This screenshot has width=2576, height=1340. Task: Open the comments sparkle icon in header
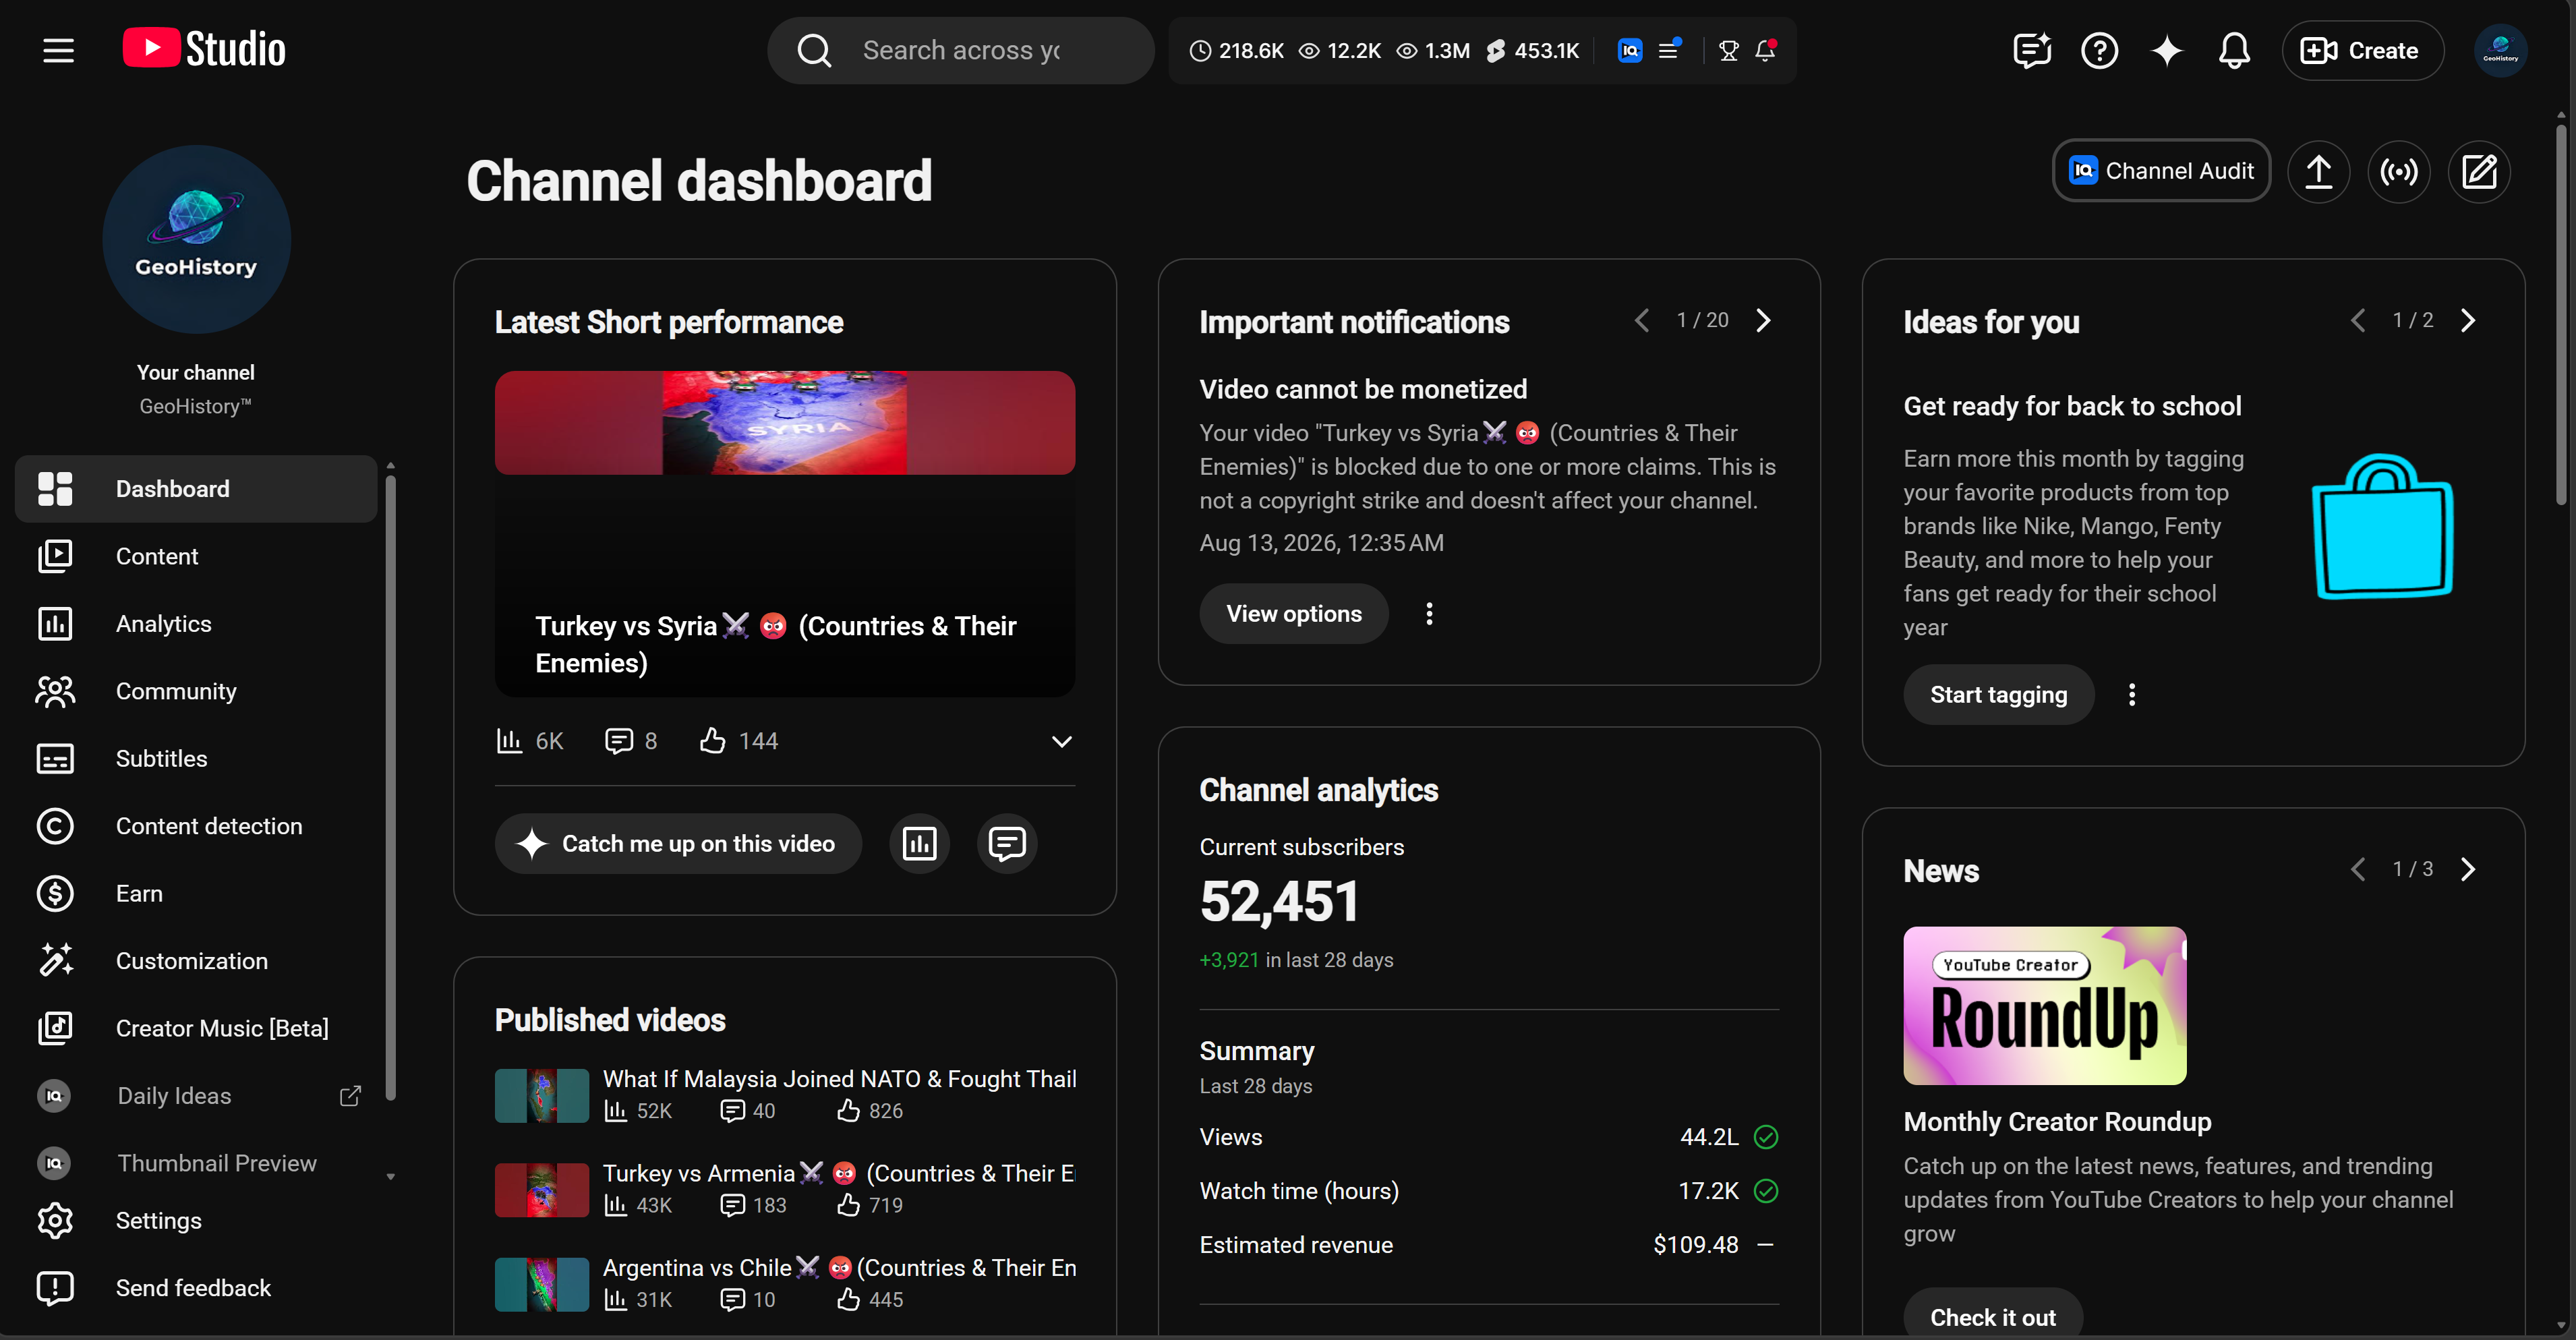coord(2032,50)
